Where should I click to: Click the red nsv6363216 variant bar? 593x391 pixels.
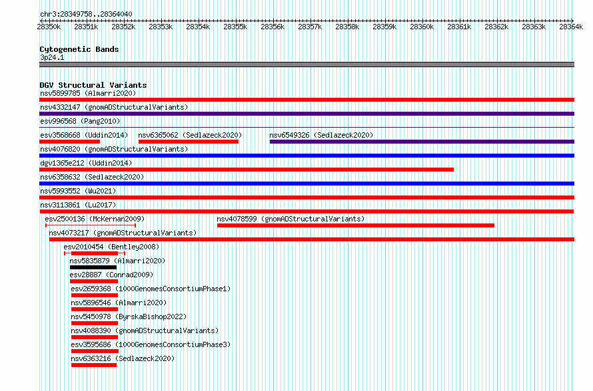click(94, 365)
